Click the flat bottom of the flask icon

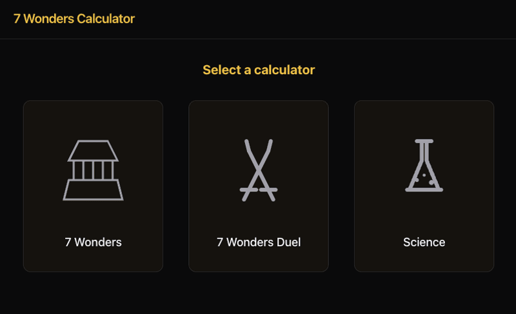point(424,190)
